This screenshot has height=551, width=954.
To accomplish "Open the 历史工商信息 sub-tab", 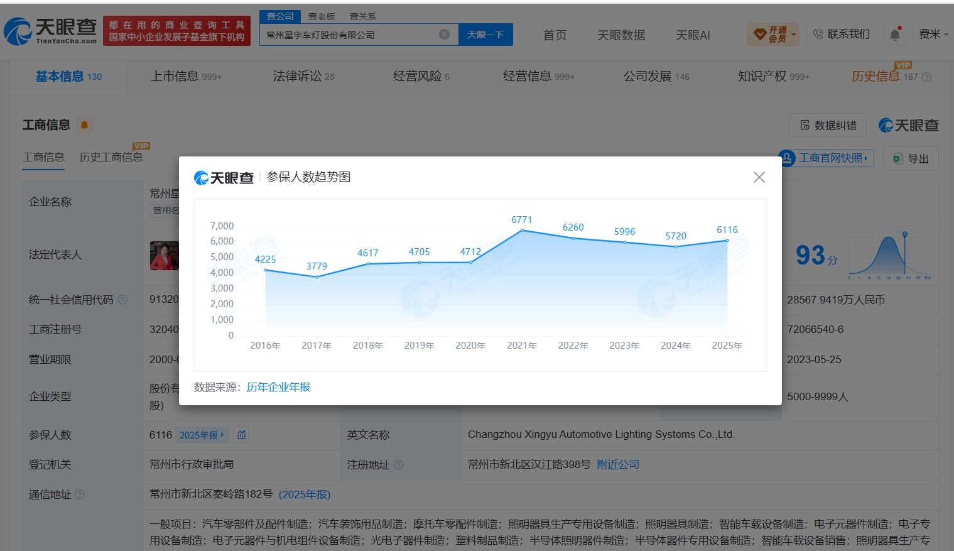I will coord(111,157).
